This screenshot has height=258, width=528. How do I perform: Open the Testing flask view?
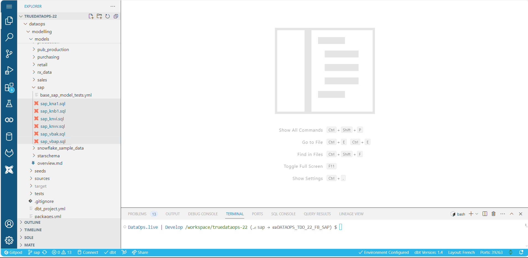[9, 103]
